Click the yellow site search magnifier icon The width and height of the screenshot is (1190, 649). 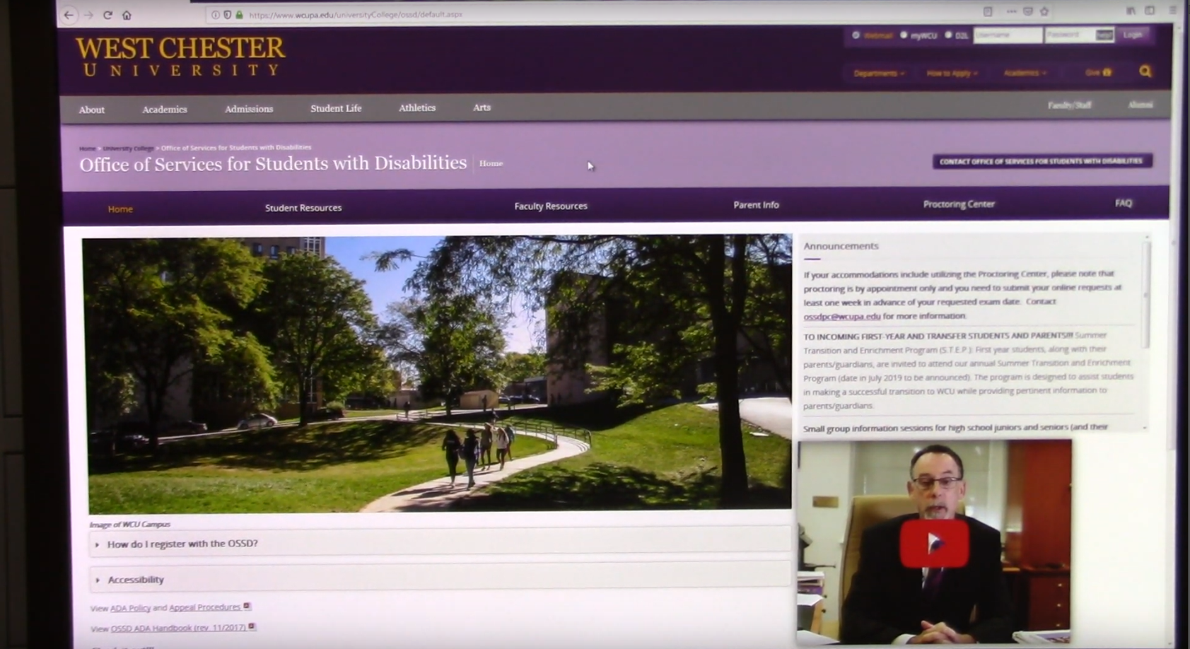[1145, 71]
